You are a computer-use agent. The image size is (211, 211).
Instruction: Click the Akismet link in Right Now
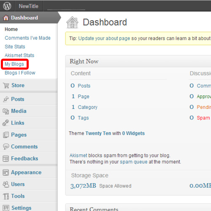78,156
